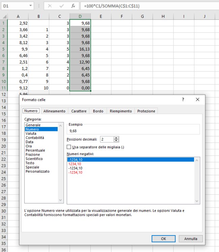
Task: Go to the Riempimento tab
Action: pos(121,111)
